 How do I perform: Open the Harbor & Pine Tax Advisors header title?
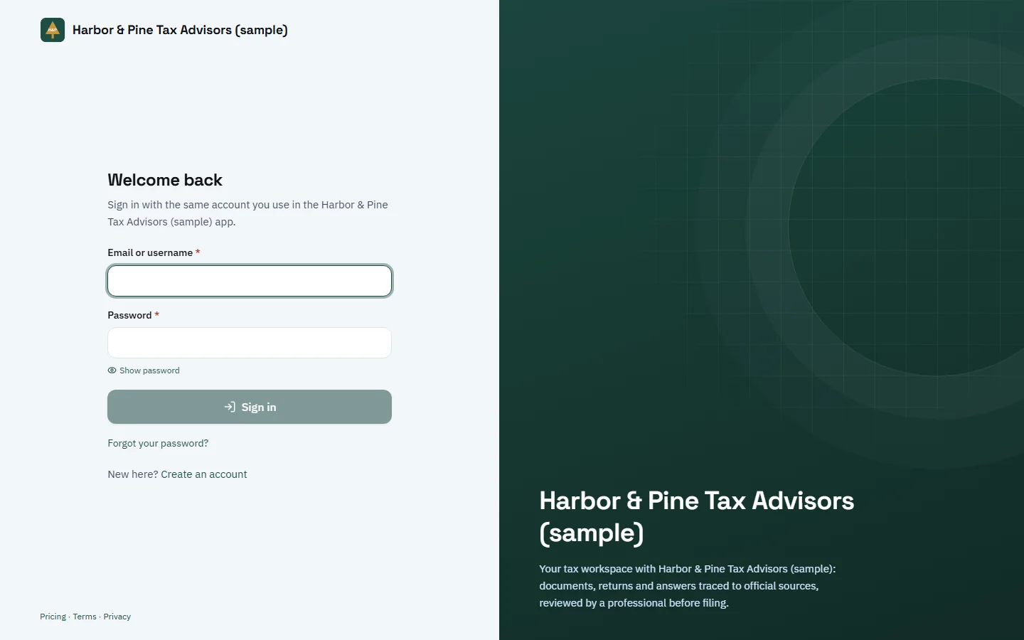[180, 30]
